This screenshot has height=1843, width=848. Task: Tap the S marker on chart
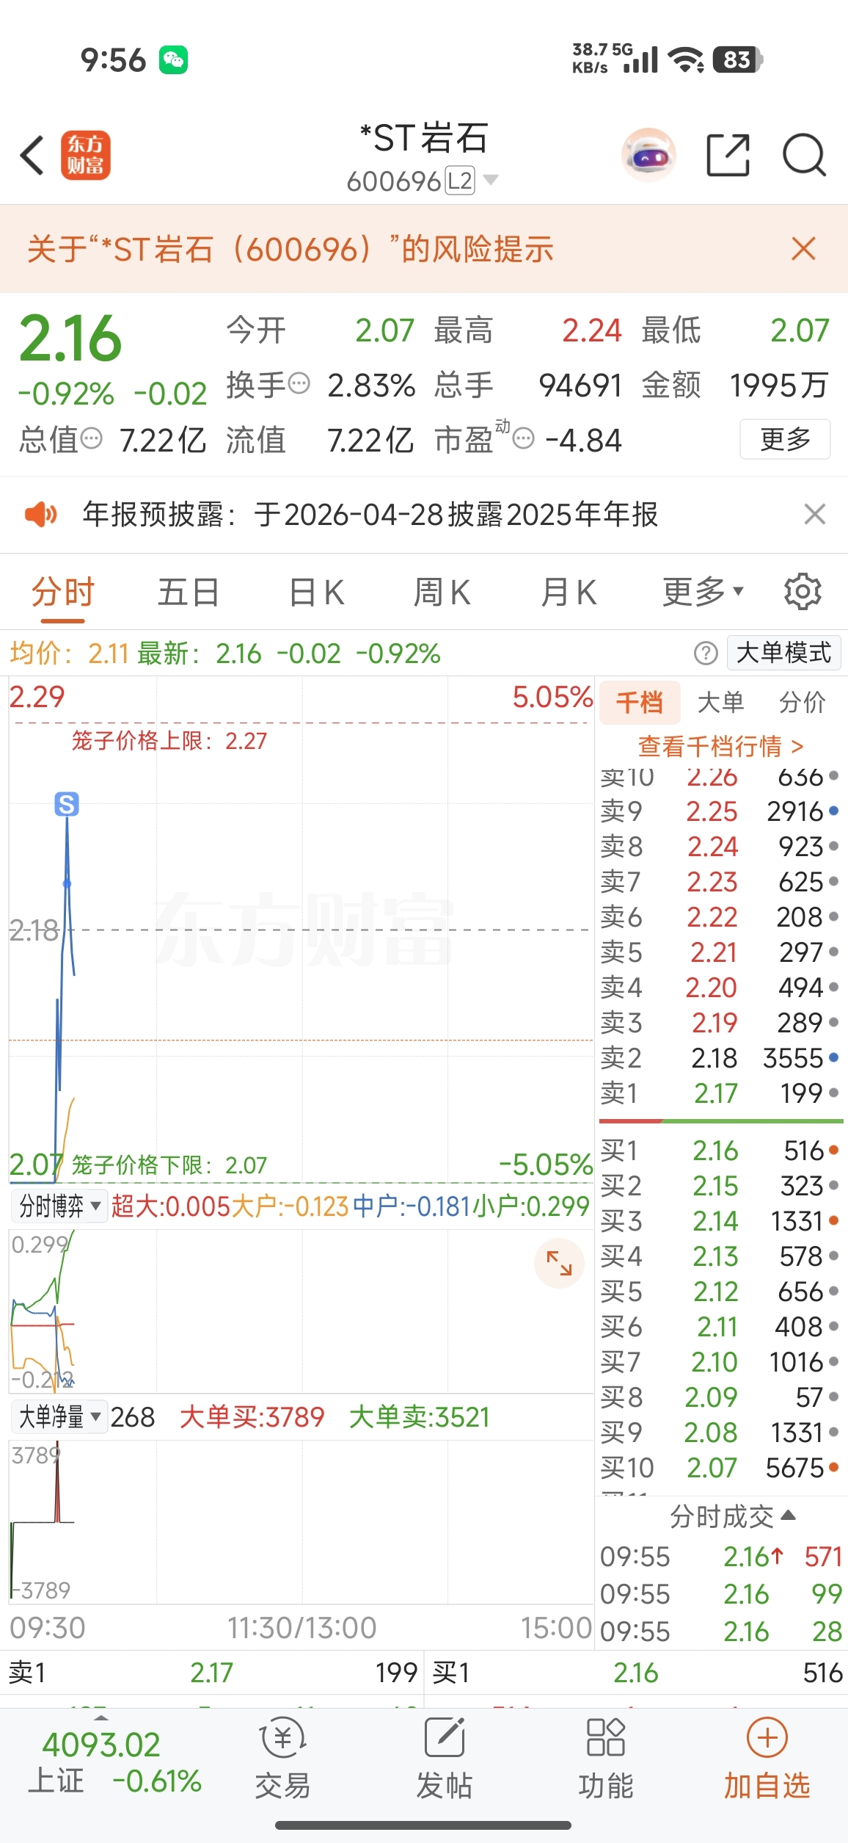click(x=67, y=805)
